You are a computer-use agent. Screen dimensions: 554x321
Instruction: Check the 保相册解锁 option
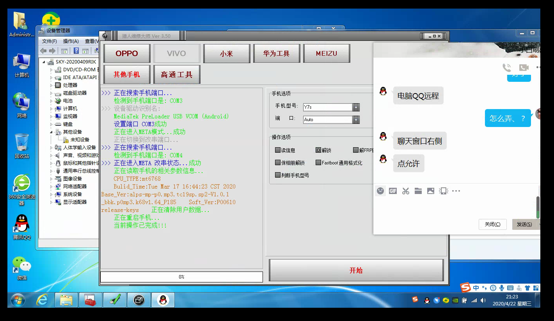point(278,163)
